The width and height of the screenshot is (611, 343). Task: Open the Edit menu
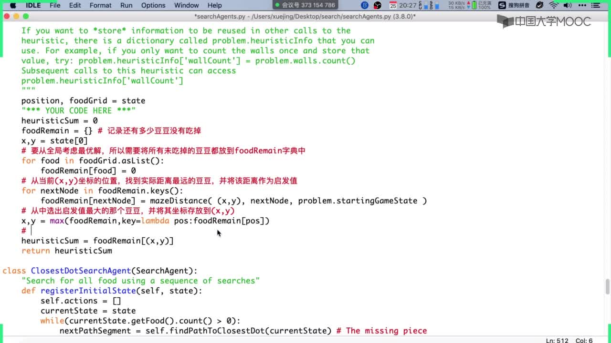75,5
